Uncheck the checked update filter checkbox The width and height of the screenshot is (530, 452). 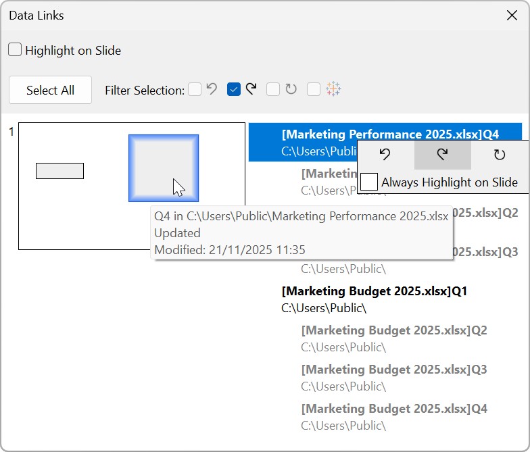[x=234, y=89]
